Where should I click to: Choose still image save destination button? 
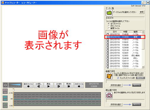pyautogui.click(x=116, y=104)
